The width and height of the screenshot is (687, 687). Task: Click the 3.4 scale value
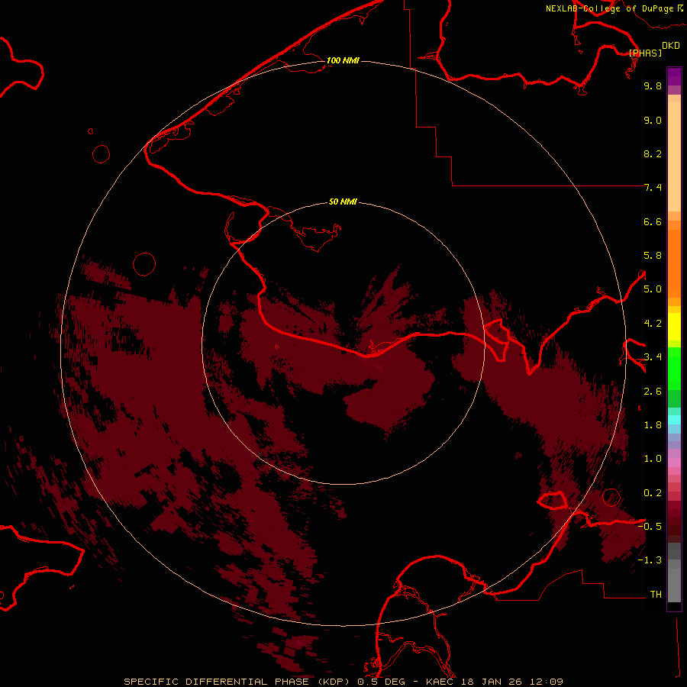(653, 357)
